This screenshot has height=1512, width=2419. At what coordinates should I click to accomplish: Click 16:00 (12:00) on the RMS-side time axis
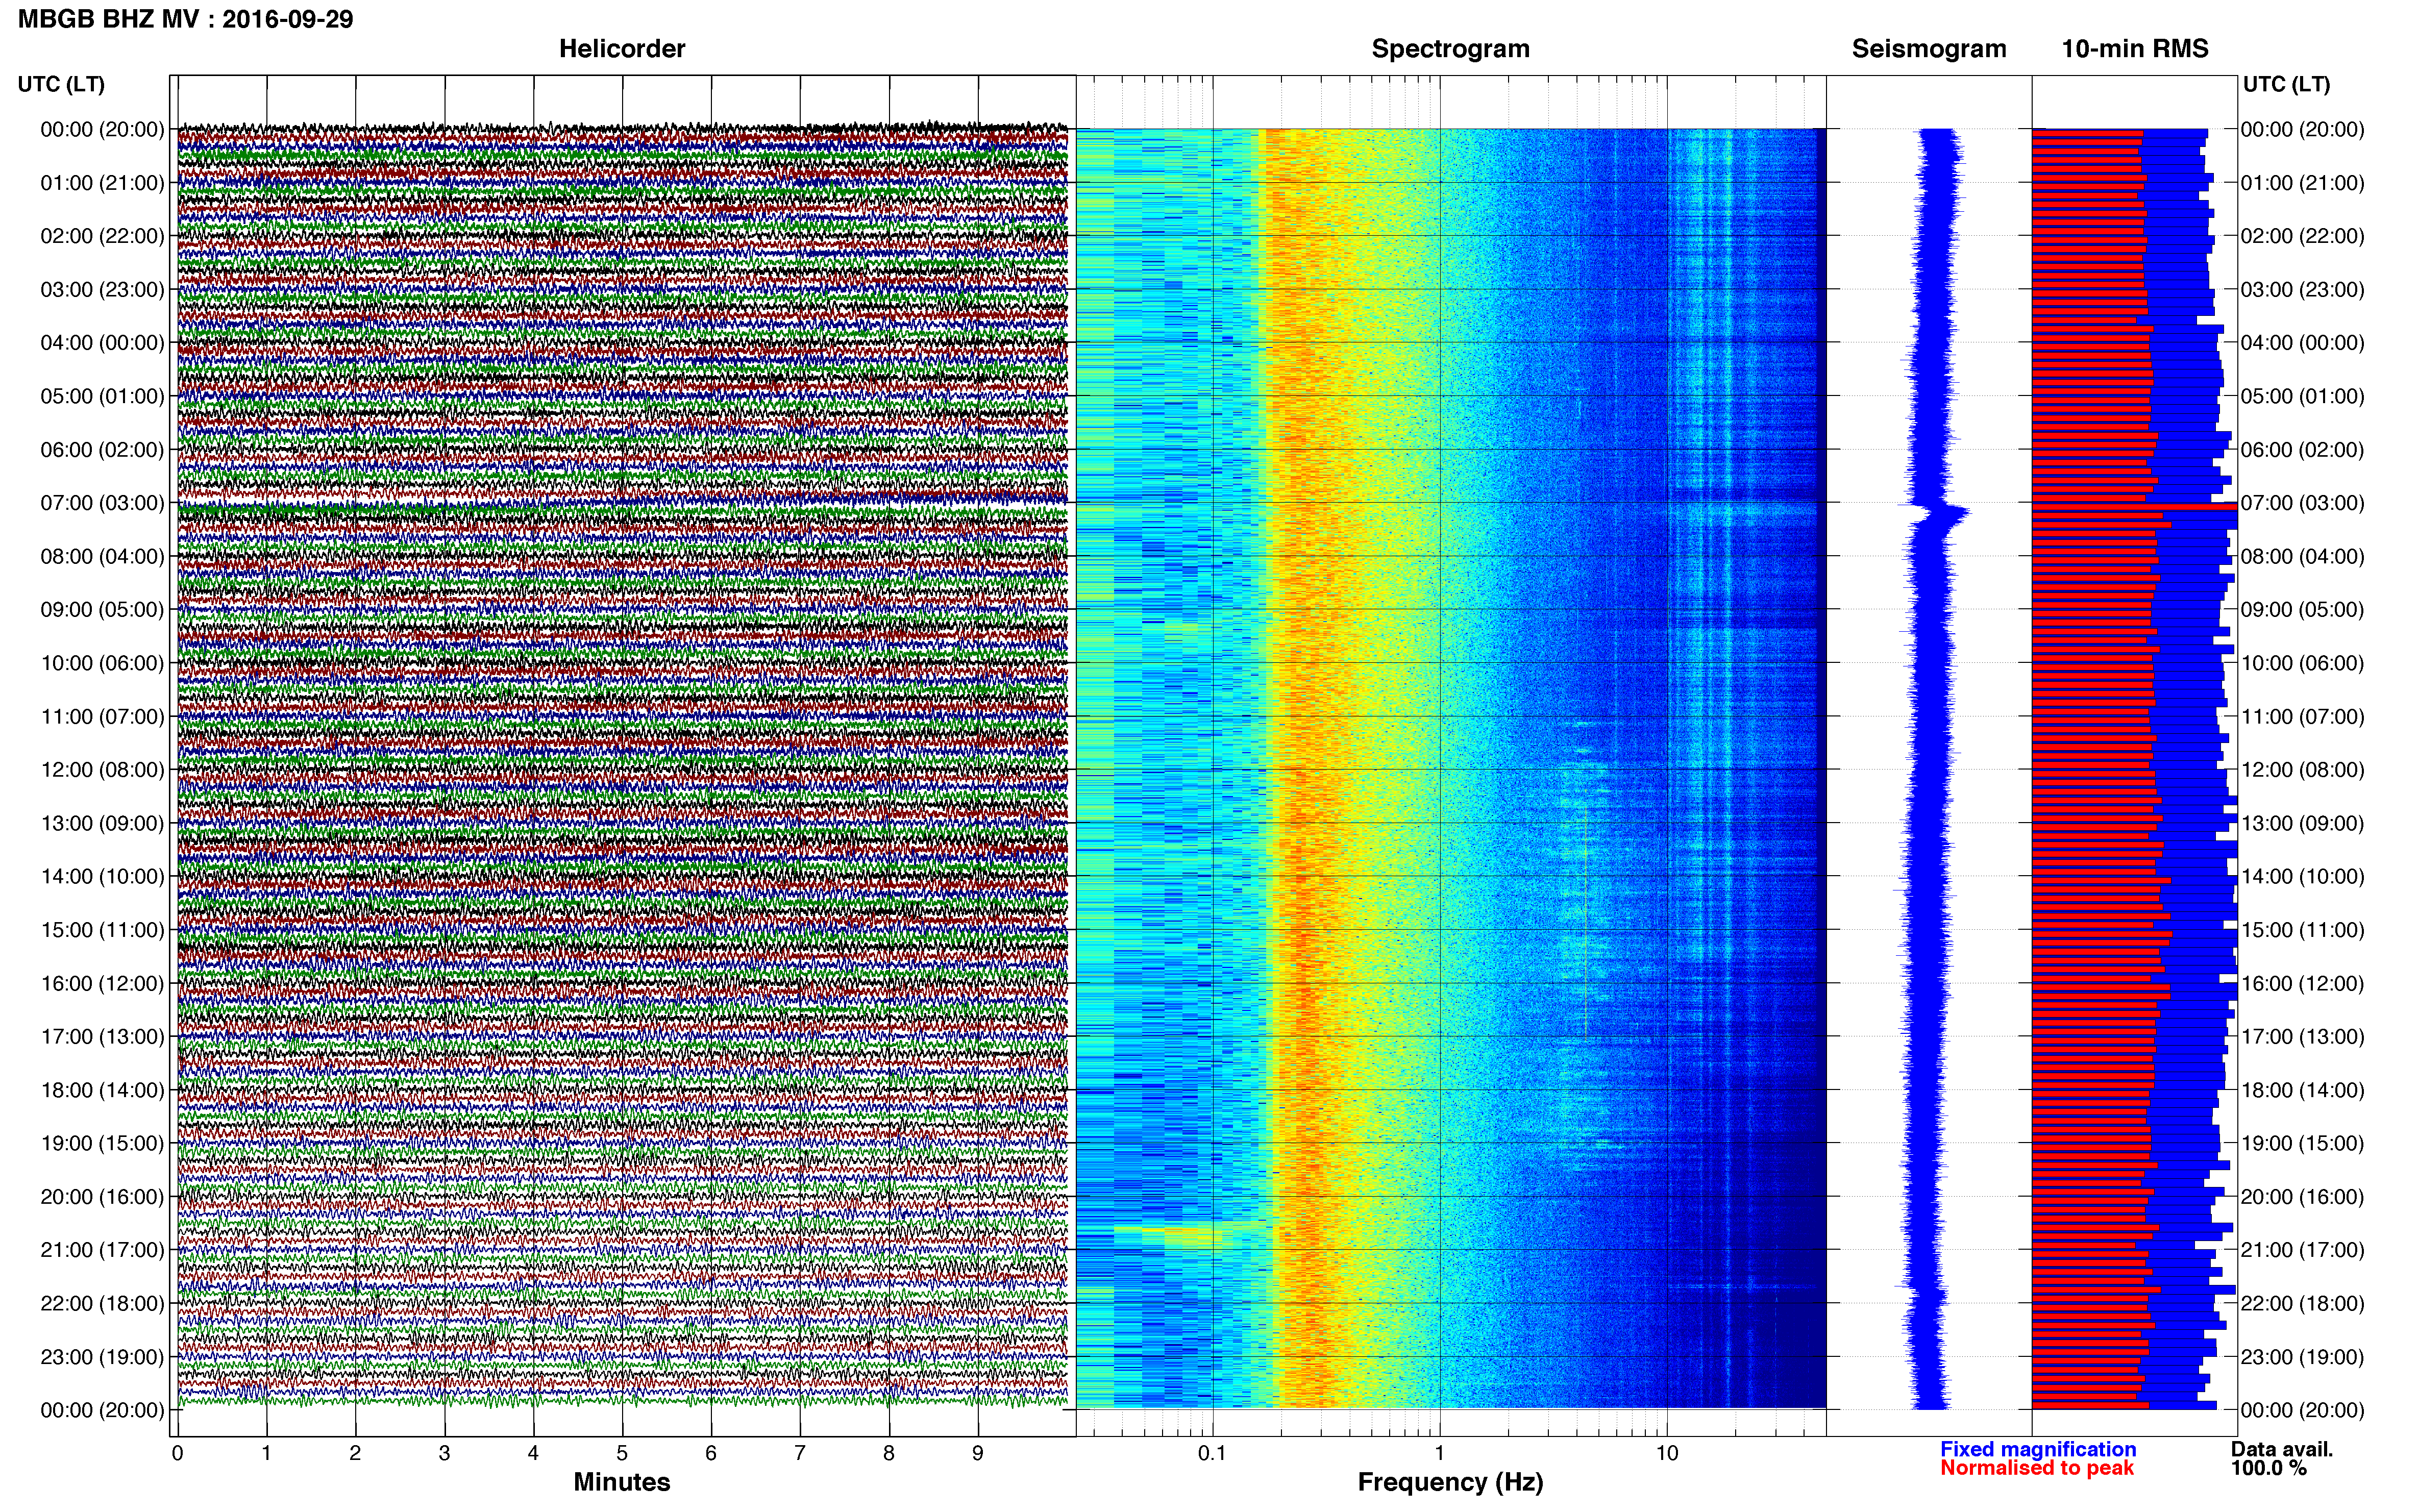[2303, 983]
